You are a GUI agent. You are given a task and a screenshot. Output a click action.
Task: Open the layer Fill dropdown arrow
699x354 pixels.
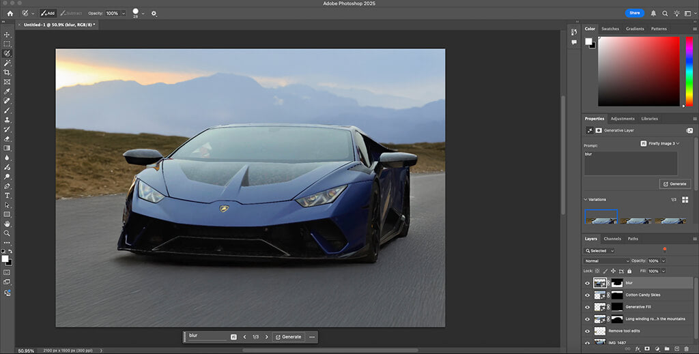664,271
